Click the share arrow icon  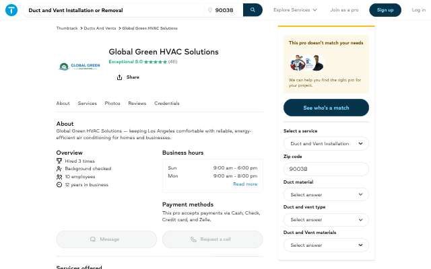click(119, 77)
